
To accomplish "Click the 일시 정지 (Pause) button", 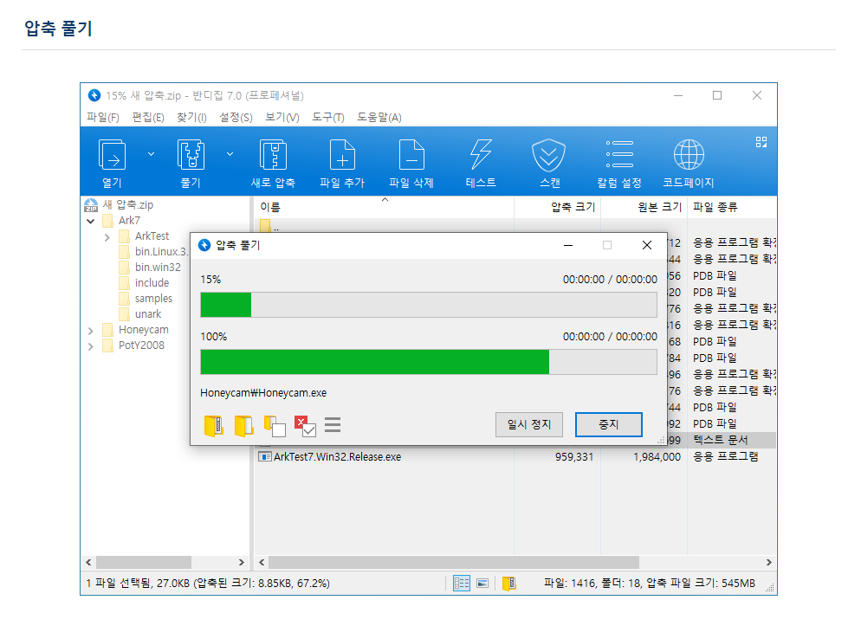I will (528, 424).
